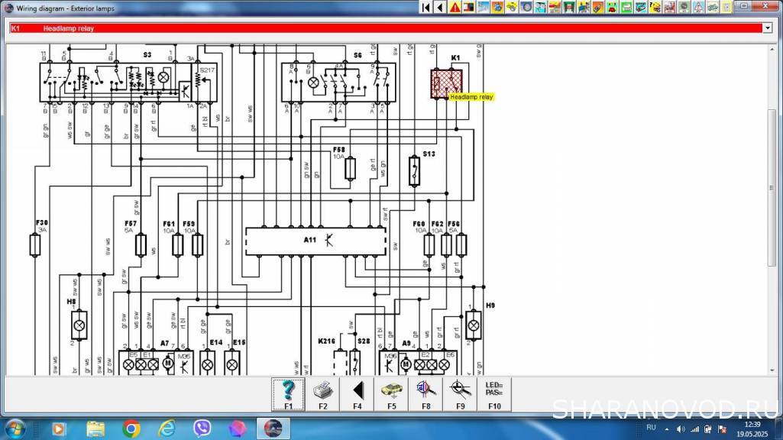Viewport: 783px width, 440px height.
Task: Open the F10 LED/PAS abbreviations button
Action: pos(494,394)
